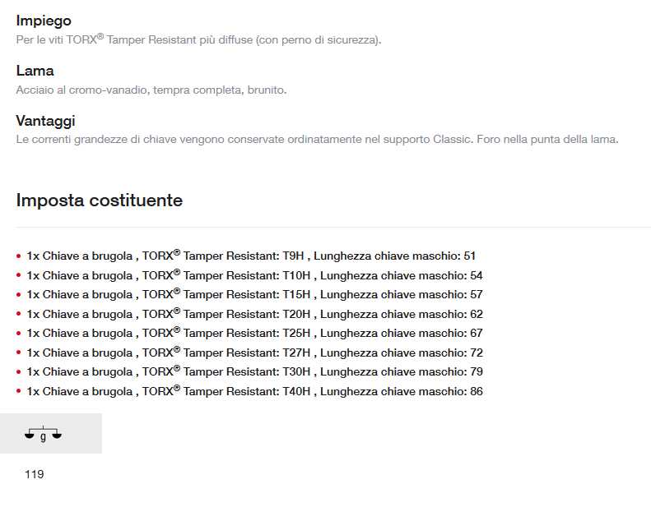
Task: Click the 'Acciaio al cromo-vanadio' description
Action: [151, 90]
